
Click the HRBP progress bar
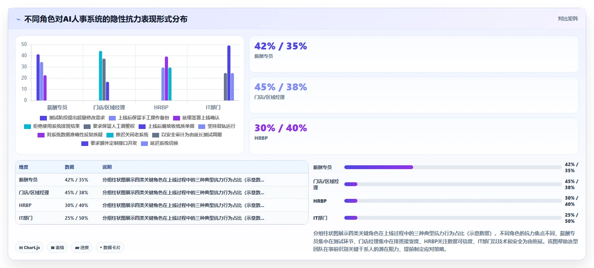tap(453, 201)
